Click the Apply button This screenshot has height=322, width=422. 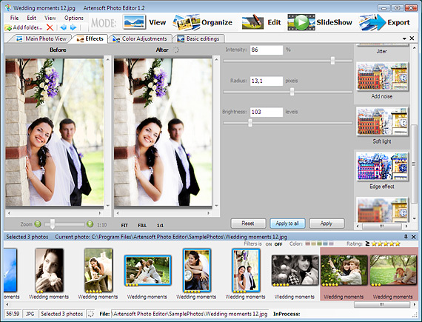(326, 224)
